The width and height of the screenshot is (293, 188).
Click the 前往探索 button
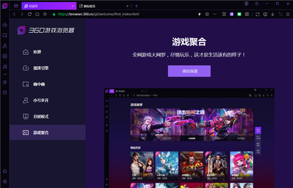point(189,71)
